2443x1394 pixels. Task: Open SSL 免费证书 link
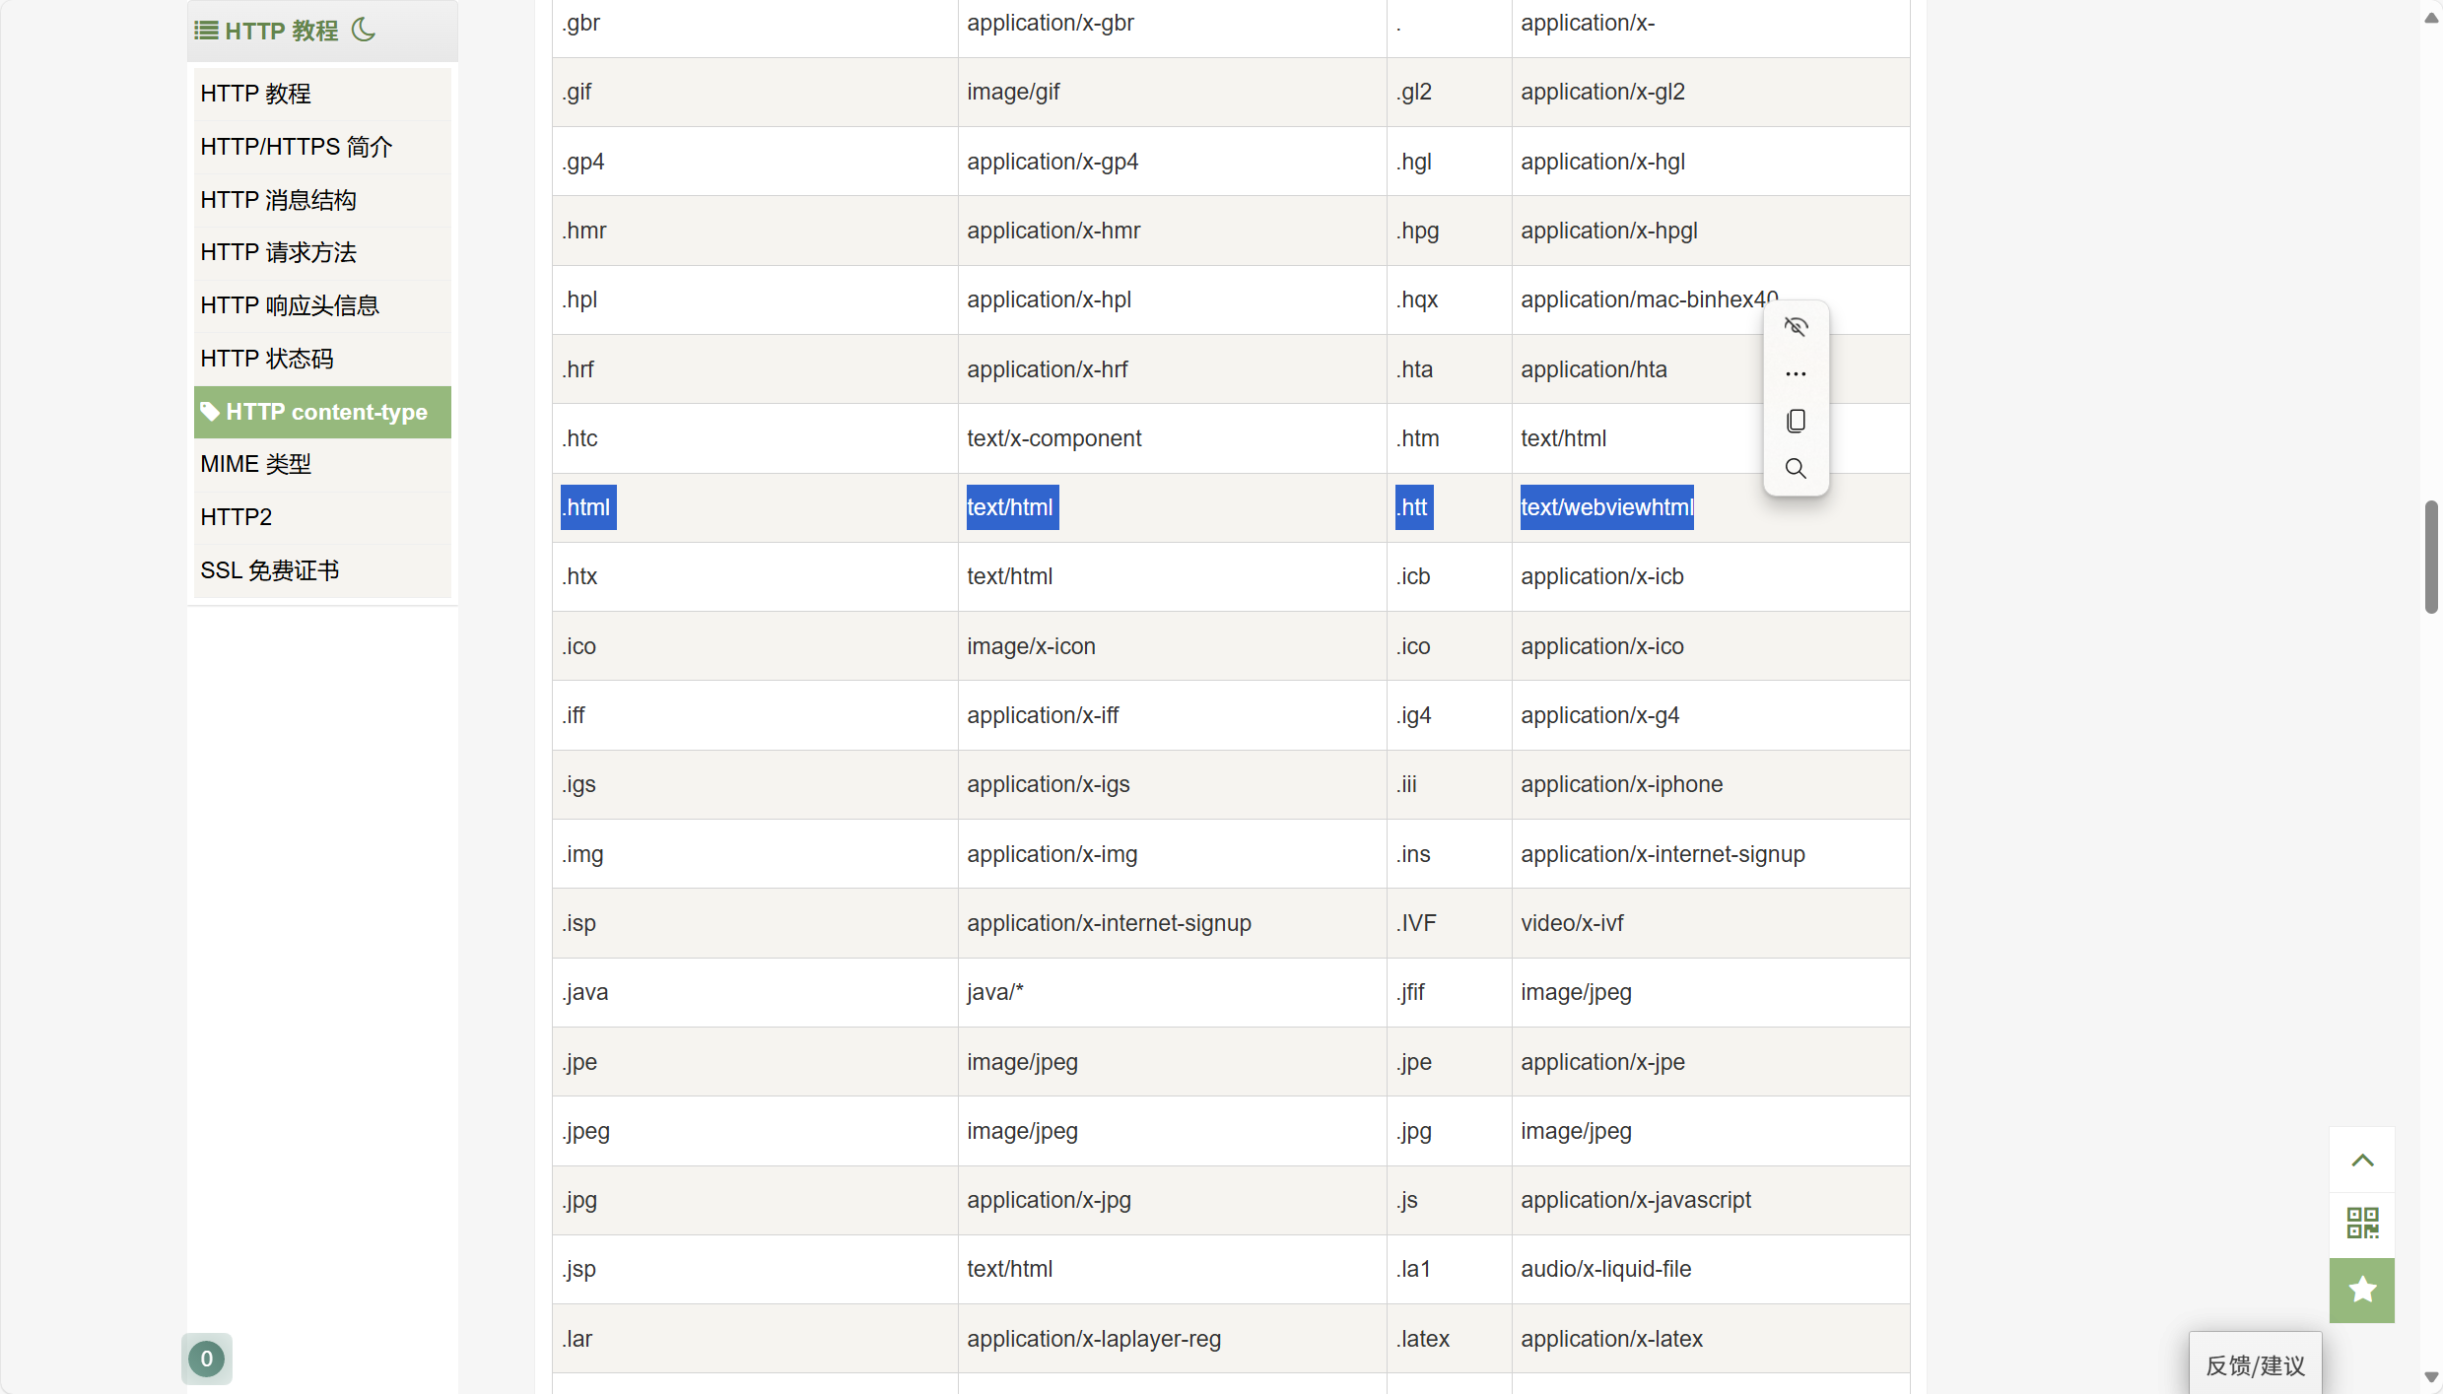coord(269,570)
